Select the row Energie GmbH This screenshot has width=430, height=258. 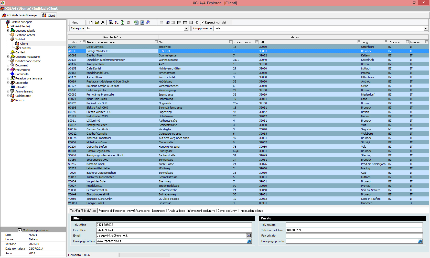pyautogui.click(x=248, y=203)
